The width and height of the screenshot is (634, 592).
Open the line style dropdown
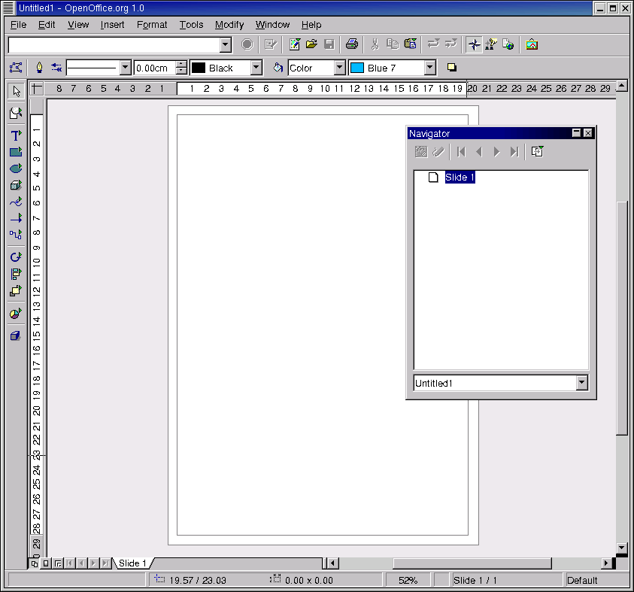(126, 68)
